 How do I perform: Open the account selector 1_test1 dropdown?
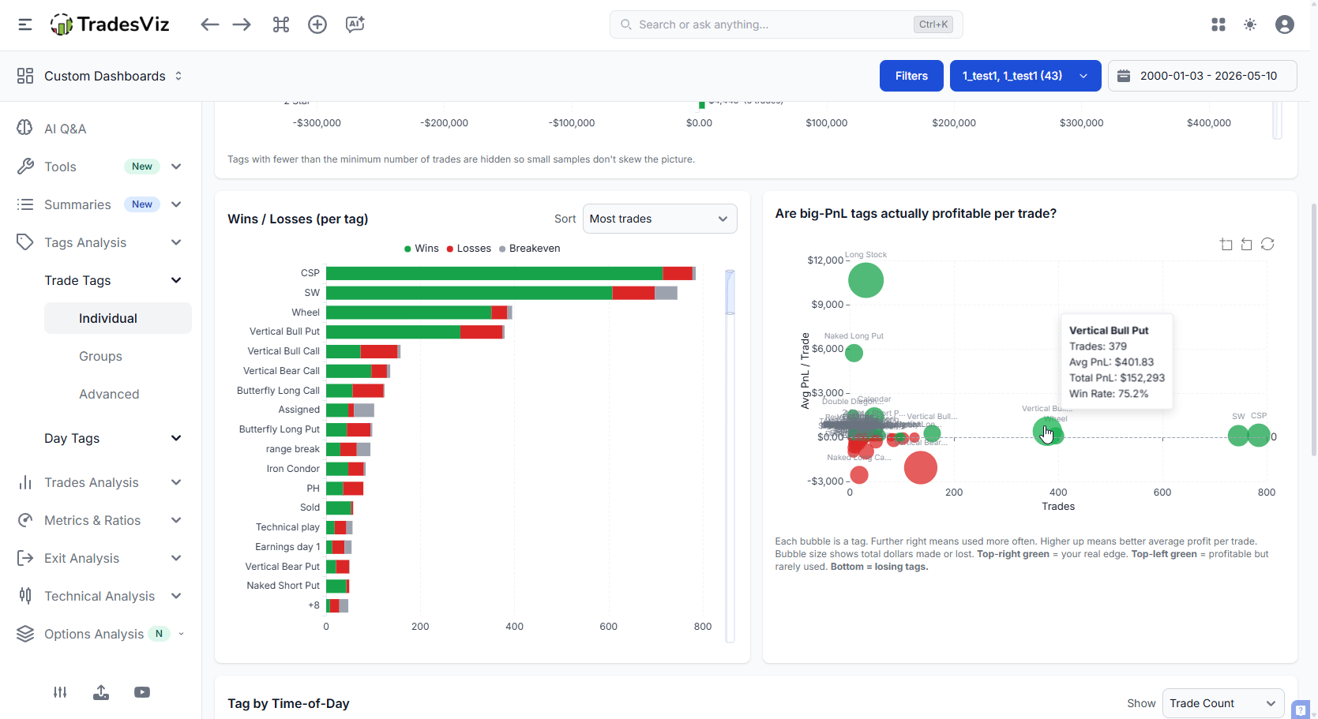[x=1025, y=76]
